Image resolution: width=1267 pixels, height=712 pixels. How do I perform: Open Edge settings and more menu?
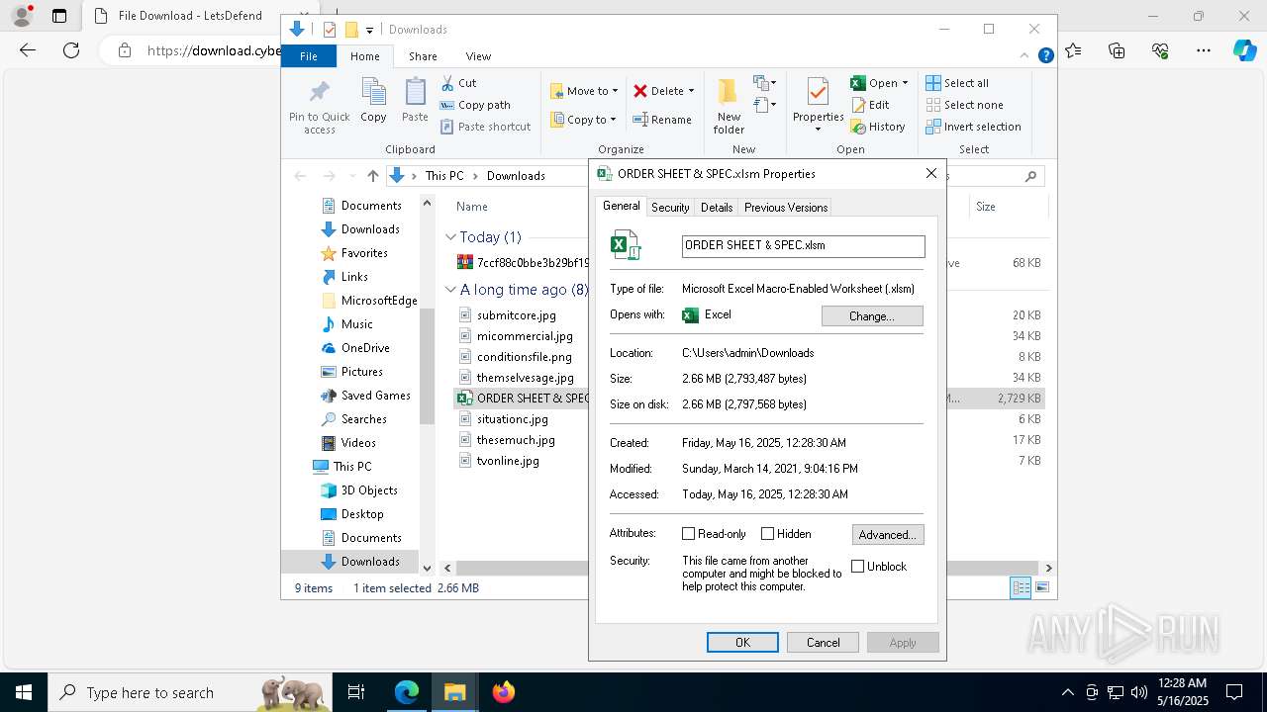[1204, 50]
